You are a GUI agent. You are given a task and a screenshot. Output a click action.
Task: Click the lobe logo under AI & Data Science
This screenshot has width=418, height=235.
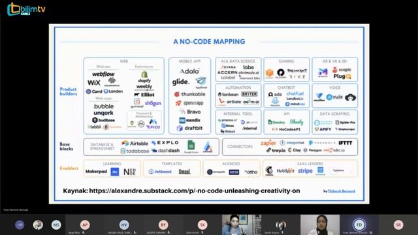click(x=248, y=67)
